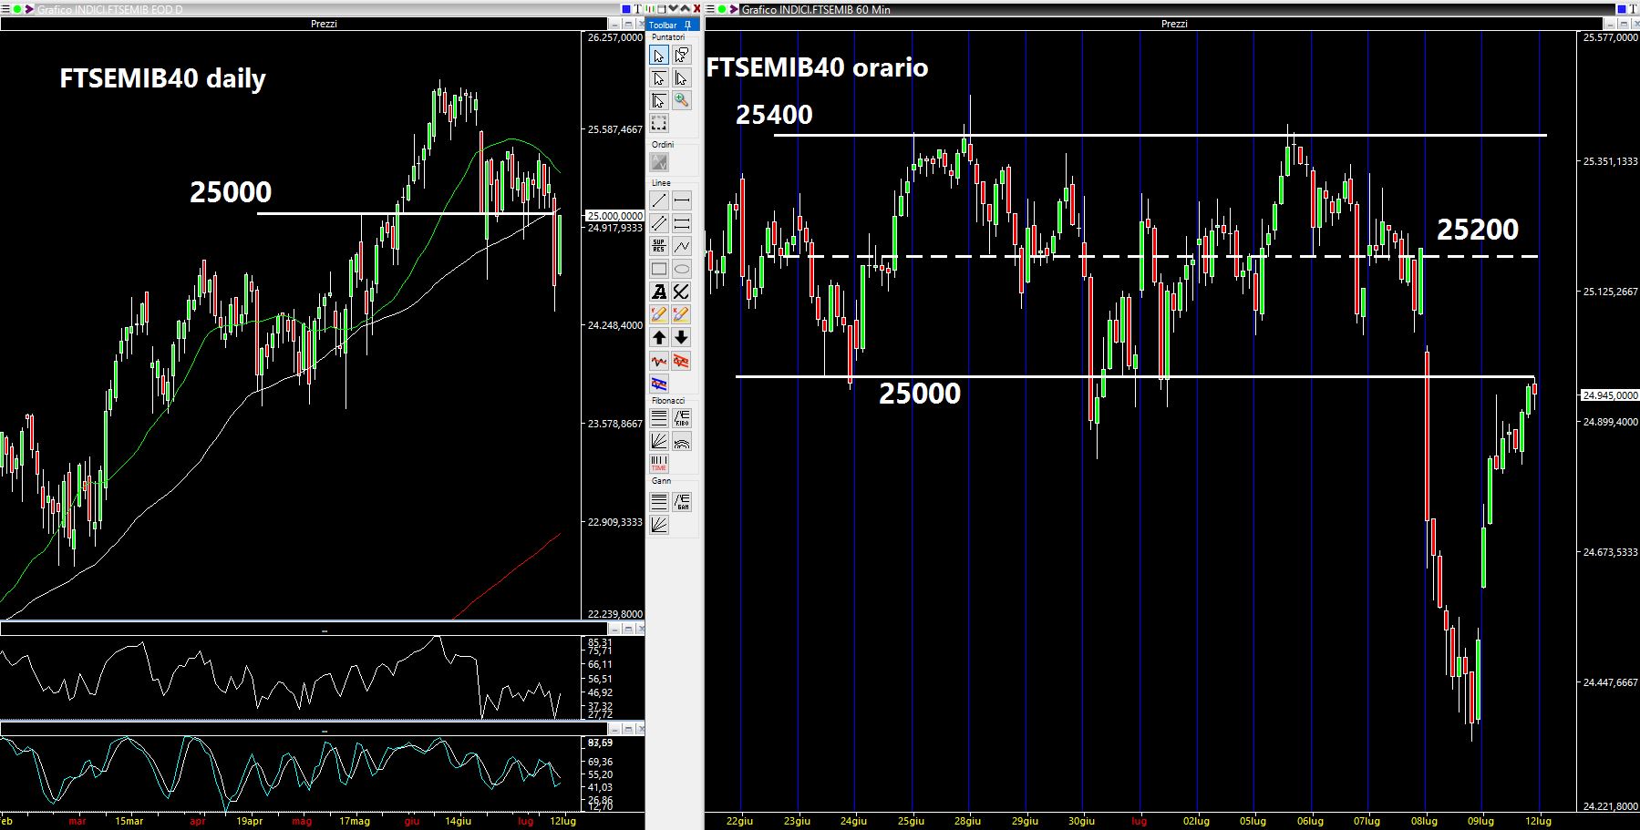Toggle the green status dot on hourly chart

[722, 9]
